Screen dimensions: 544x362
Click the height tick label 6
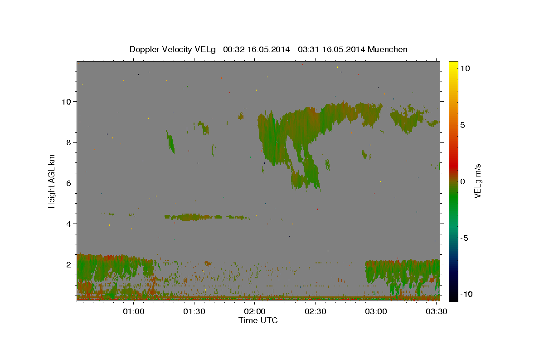coord(69,183)
